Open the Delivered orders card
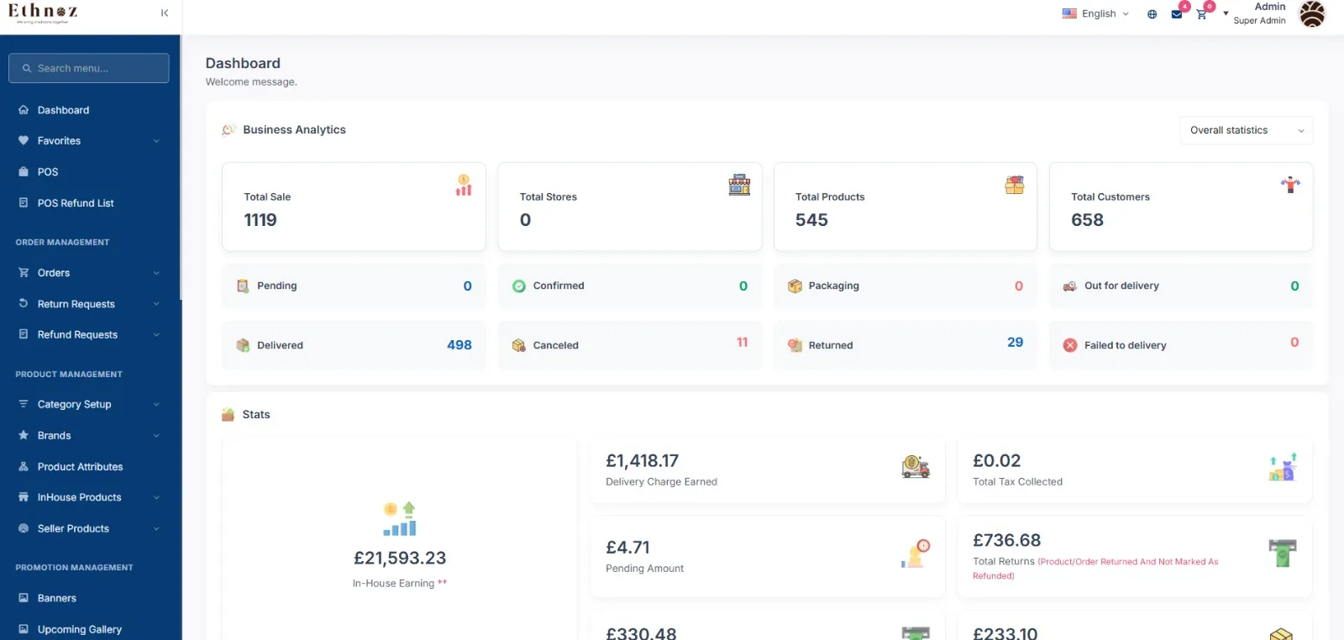 click(354, 345)
